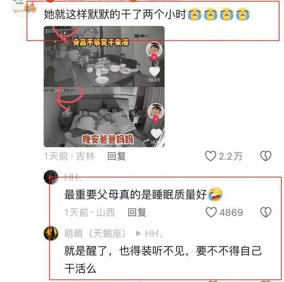284x282 pixels.
Task: Click 回复 under the top comment
Action: [x=116, y=156]
